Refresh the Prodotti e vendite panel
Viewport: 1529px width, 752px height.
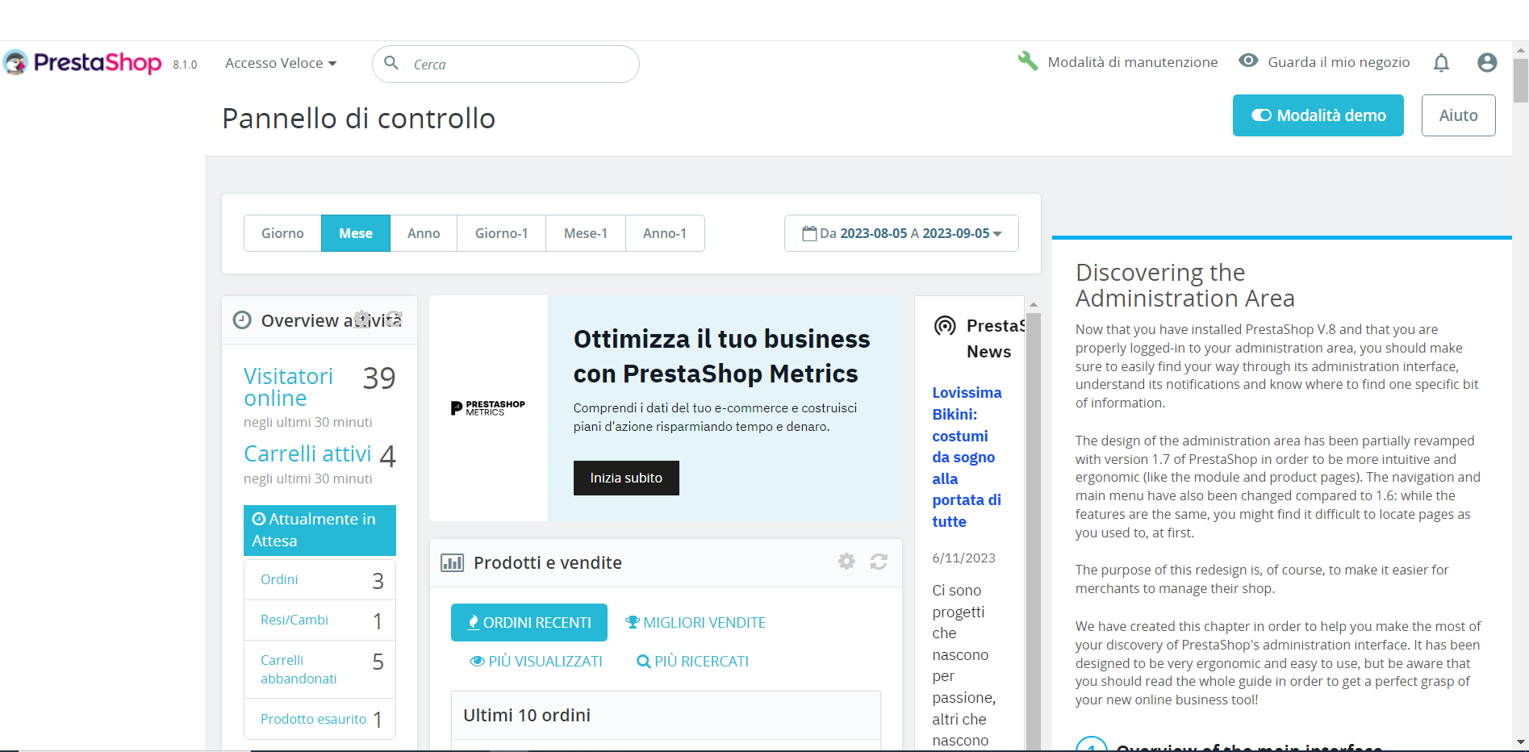coord(879,561)
